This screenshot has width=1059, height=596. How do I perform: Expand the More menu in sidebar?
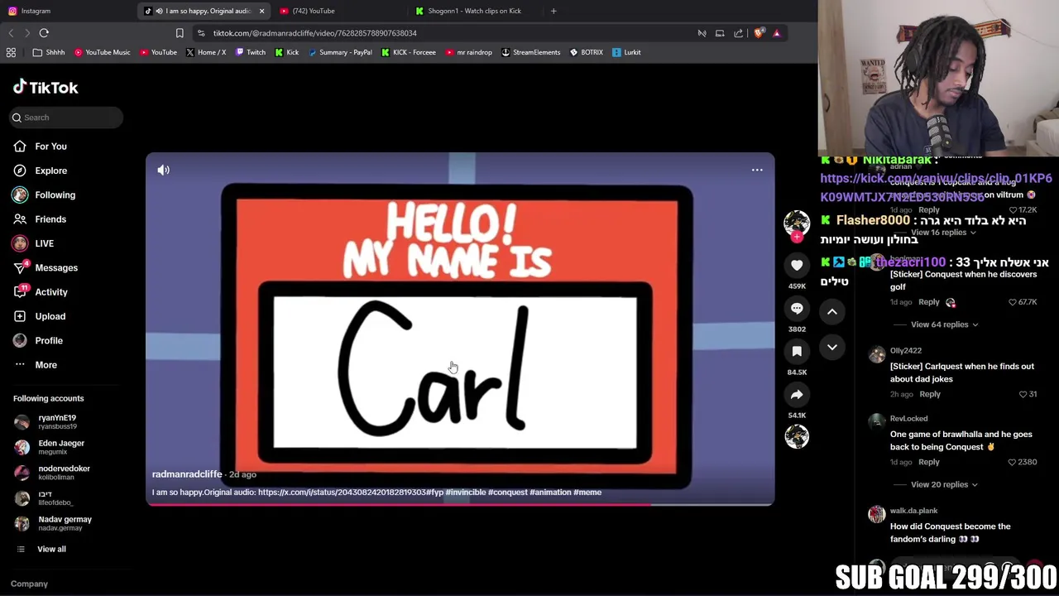[46, 365]
